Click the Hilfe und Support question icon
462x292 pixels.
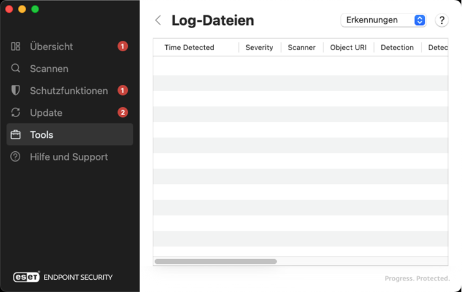16,157
